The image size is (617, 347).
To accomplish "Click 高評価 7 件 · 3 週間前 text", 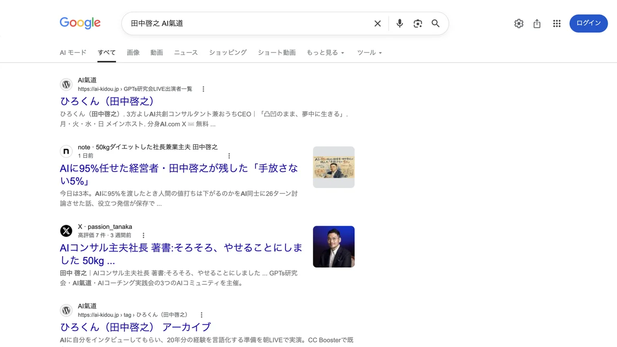I will click(x=105, y=236).
